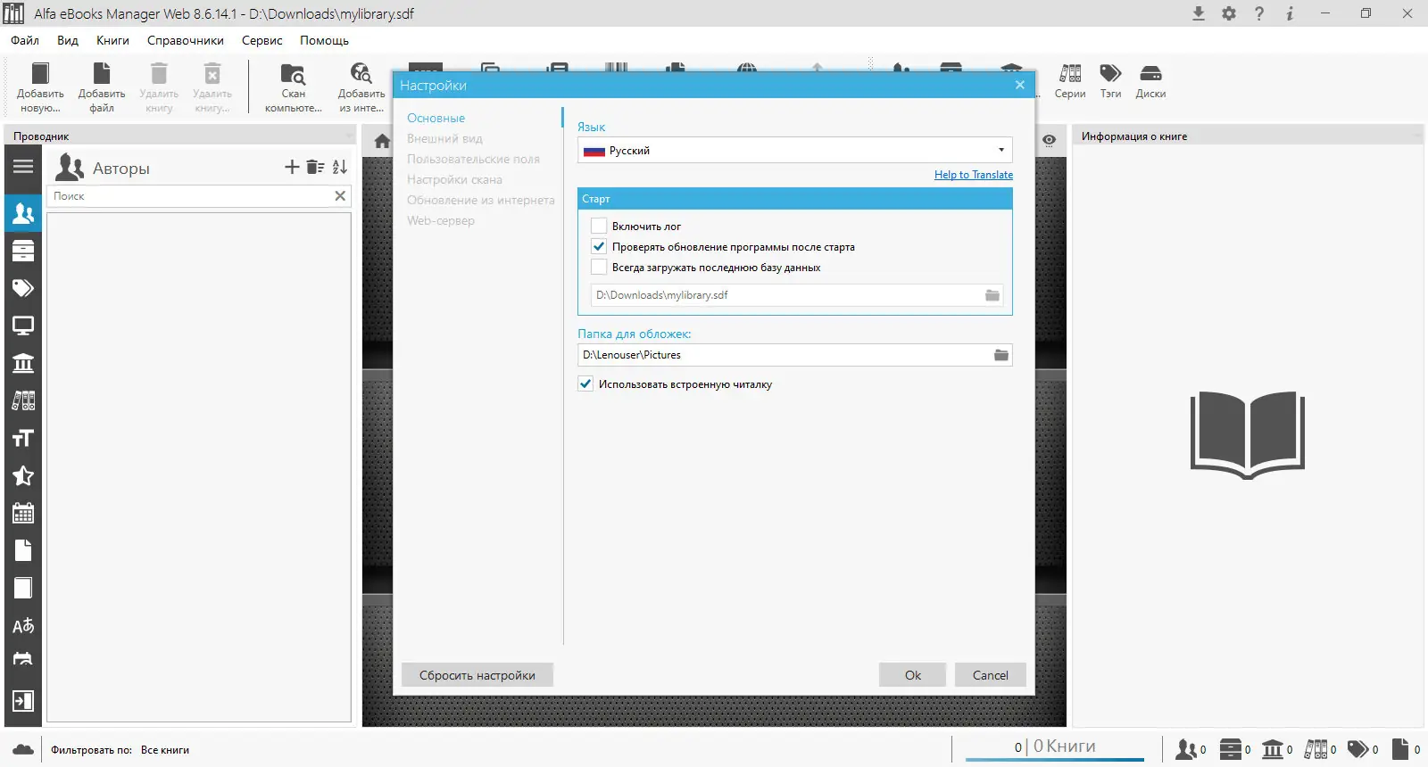Click the tags counter icon in the status bar
This screenshot has height=767, width=1428.
1363,749
